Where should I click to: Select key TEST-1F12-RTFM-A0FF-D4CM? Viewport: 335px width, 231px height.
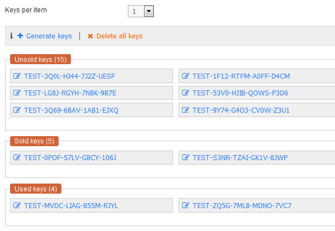click(x=241, y=76)
